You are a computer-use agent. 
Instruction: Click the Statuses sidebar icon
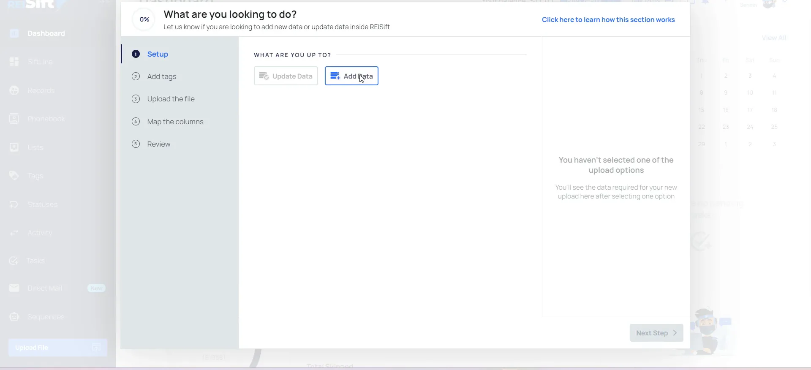point(14,204)
